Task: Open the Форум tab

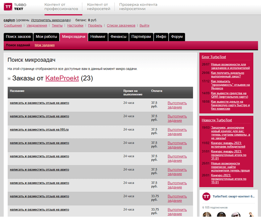Action: (x=177, y=37)
